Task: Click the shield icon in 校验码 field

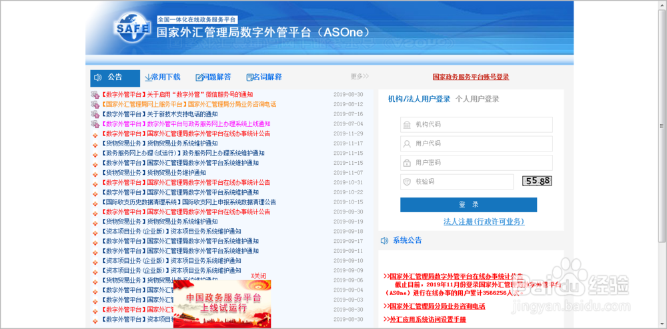Action: click(407, 182)
